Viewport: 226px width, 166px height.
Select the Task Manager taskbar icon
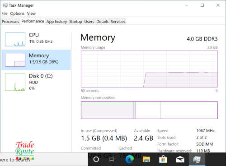tap(197, 159)
